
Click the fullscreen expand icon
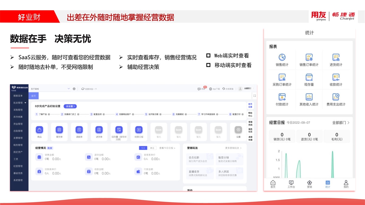pyautogui.click(x=255, y=96)
